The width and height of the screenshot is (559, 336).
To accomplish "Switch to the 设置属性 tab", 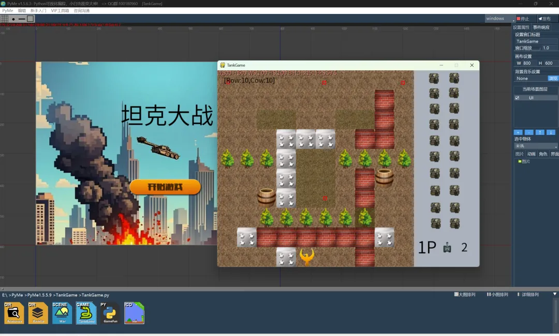I will 521,27.
